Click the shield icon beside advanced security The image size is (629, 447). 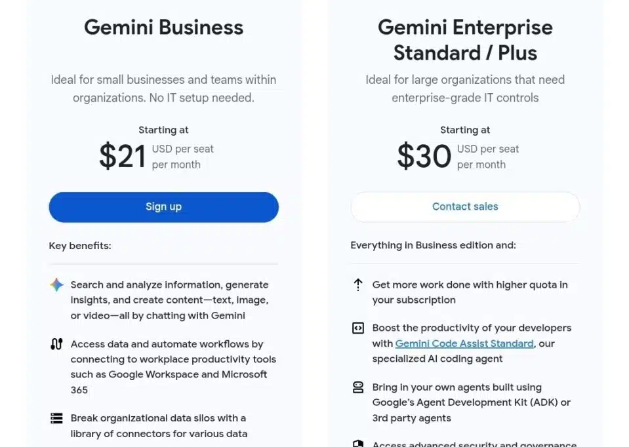[358, 444]
